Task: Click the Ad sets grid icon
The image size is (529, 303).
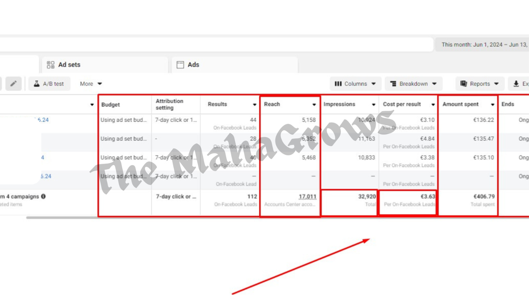Action: click(x=51, y=65)
